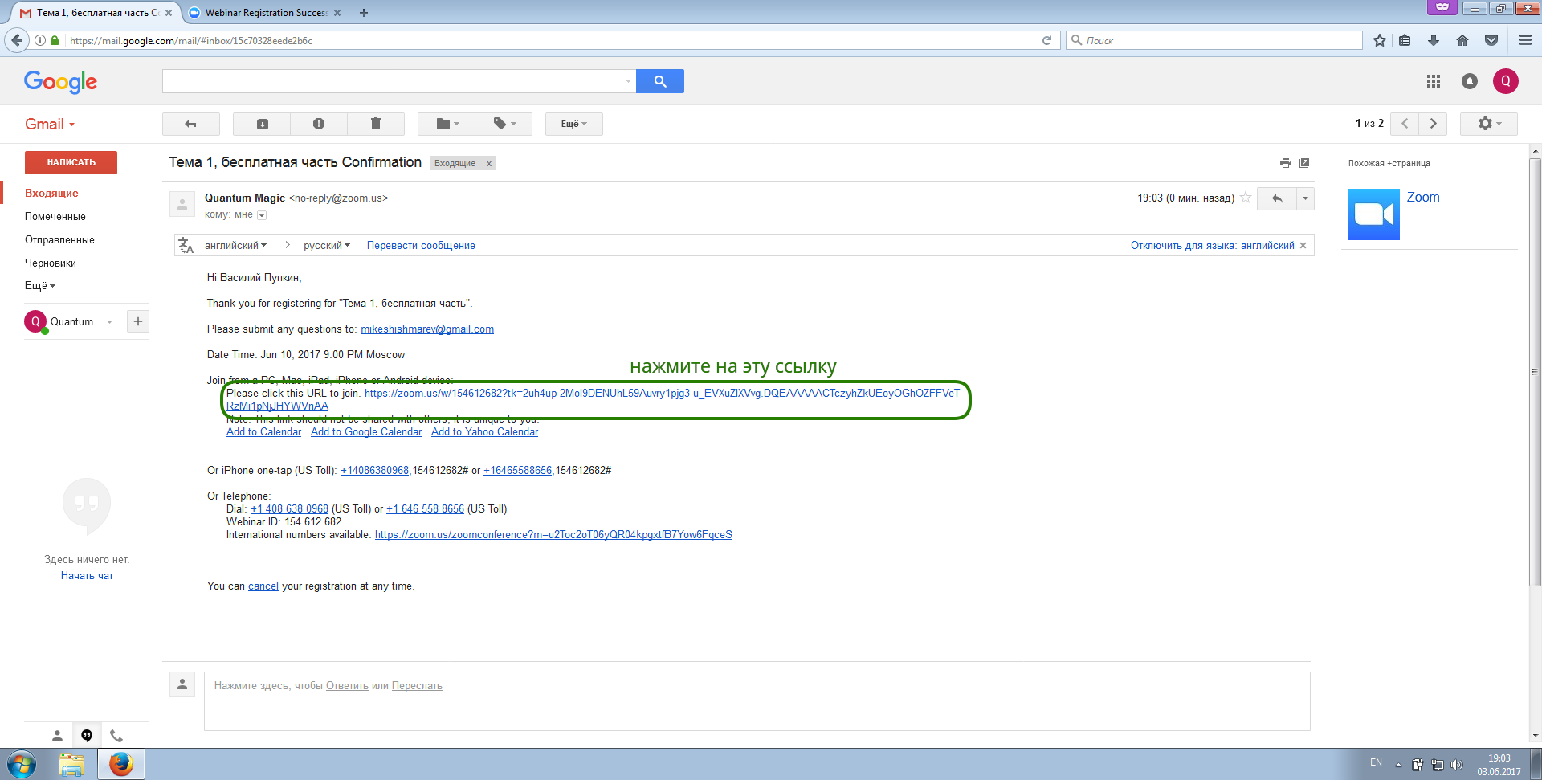Image resolution: width=1542 pixels, height=780 pixels.
Task: Click Add to Yahoo Calendar link
Action: (484, 432)
